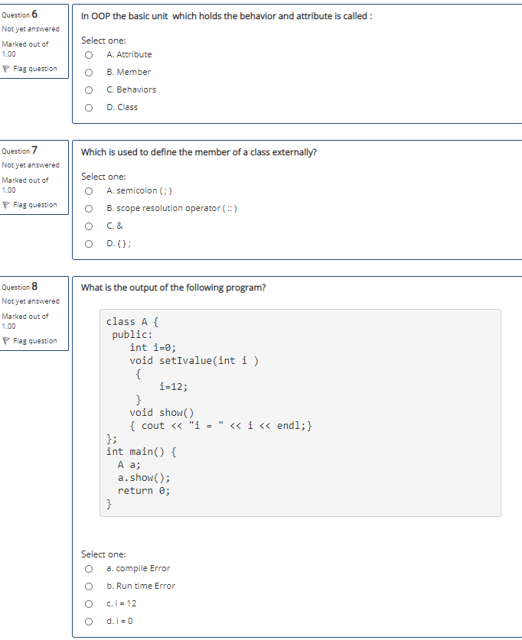Click the 'i=12;' code line
Image resolution: width=522 pixels, height=640 pixels.
click(x=173, y=387)
